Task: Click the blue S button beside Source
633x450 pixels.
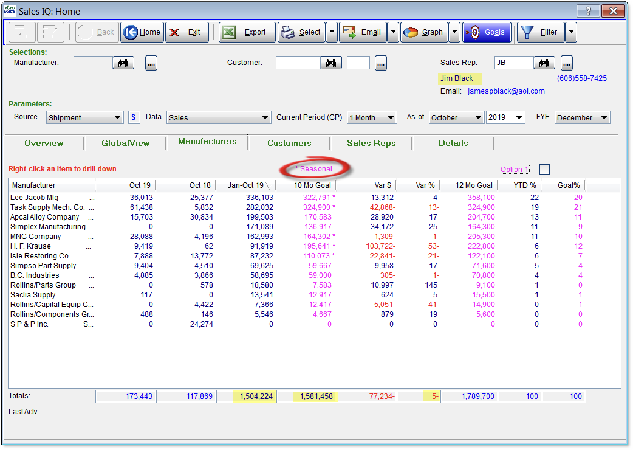Action: click(134, 117)
